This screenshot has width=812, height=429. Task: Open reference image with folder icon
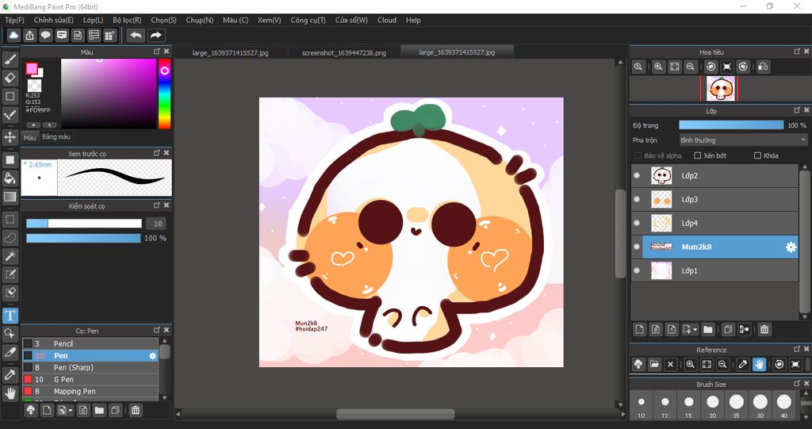click(x=654, y=364)
